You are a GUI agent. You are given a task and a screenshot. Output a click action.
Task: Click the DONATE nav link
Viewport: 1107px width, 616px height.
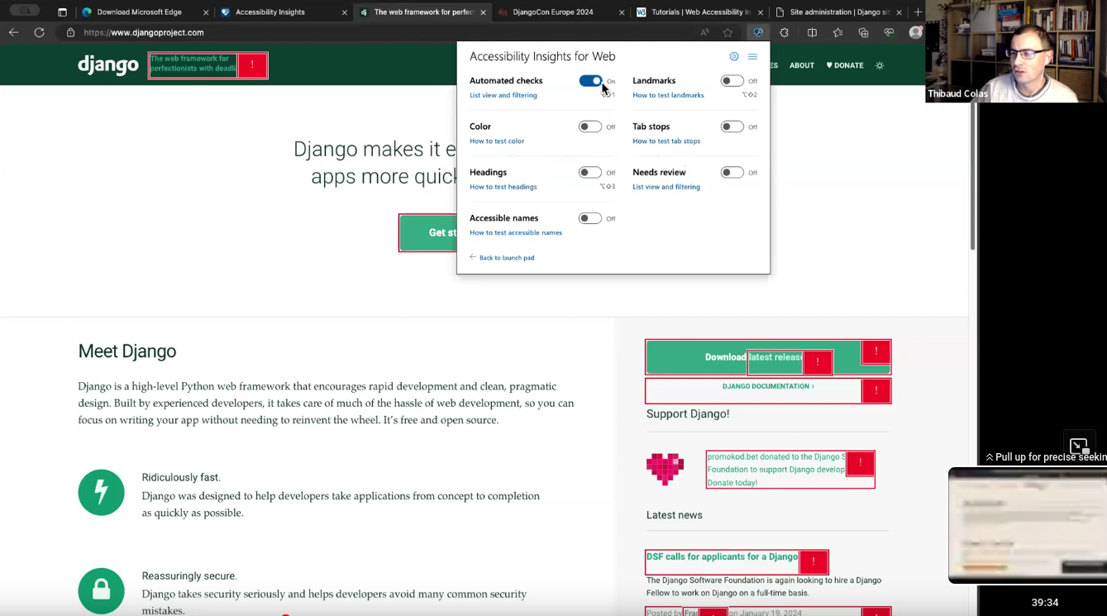click(x=845, y=65)
